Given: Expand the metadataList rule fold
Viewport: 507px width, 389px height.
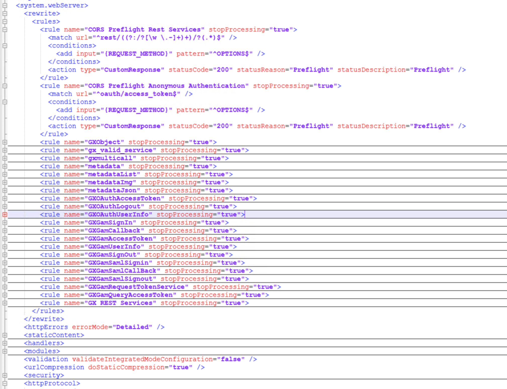Looking at the screenshot, I should [x=5, y=174].
